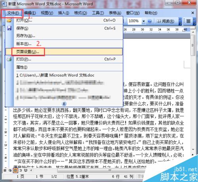Expand the full File menu with double chevron
The height and width of the screenshot is (182, 198).
[x=64, y=103]
